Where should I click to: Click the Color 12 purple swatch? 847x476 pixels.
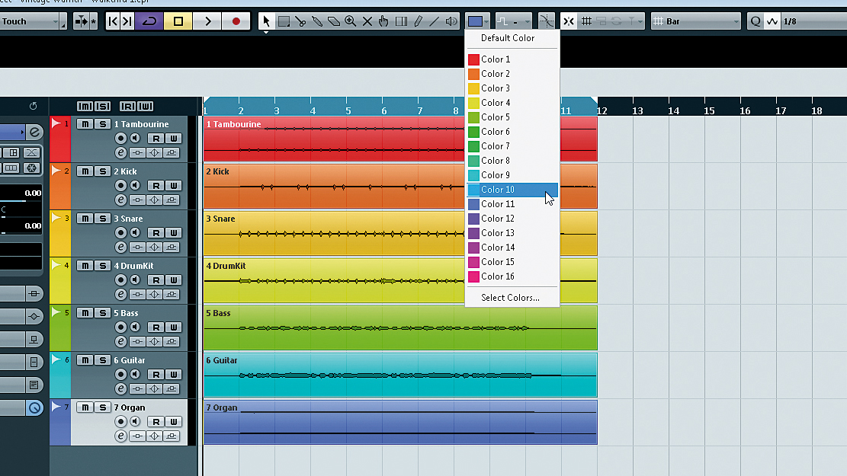(473, 219)
